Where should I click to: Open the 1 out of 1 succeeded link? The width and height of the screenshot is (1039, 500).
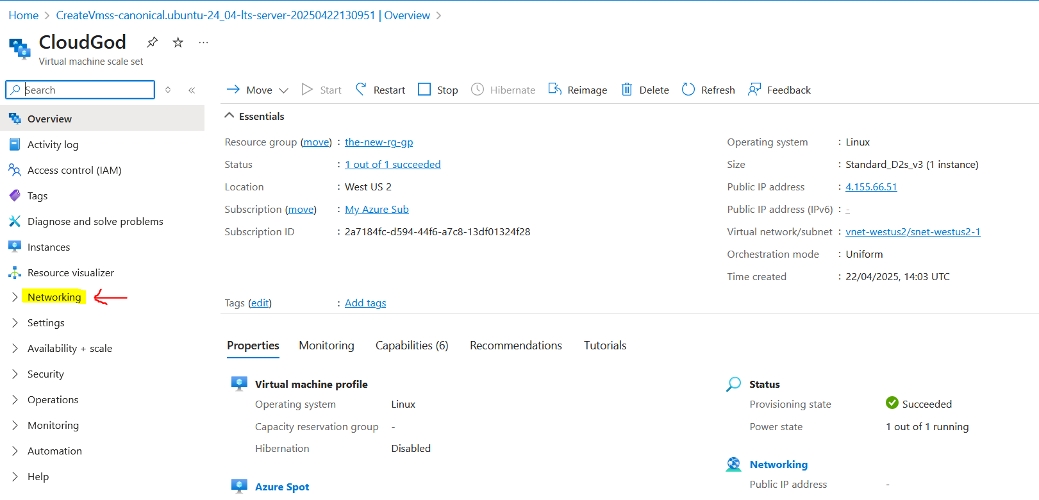tap(393, 164)
